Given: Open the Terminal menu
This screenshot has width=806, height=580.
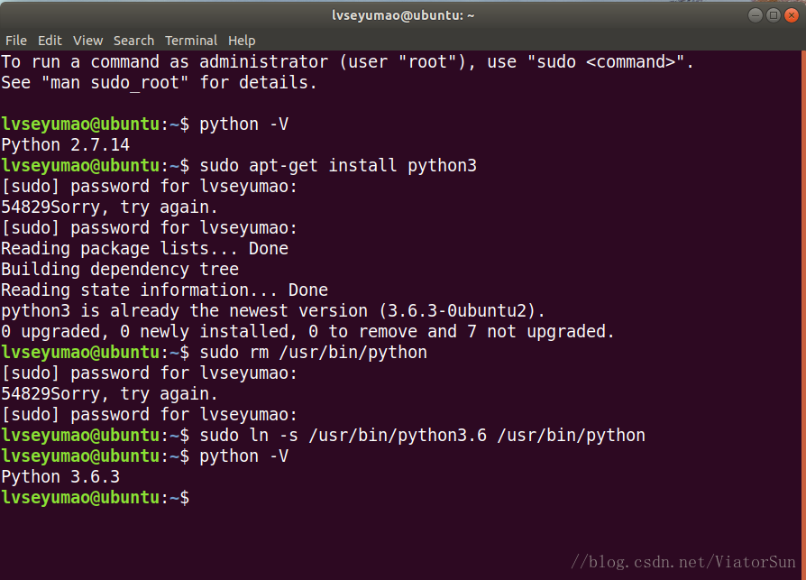Looking at the screenshot, I should [191, 41].
